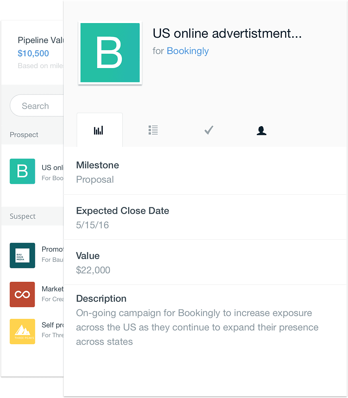Select the US online opportunity in list

[x=53, y=172]
